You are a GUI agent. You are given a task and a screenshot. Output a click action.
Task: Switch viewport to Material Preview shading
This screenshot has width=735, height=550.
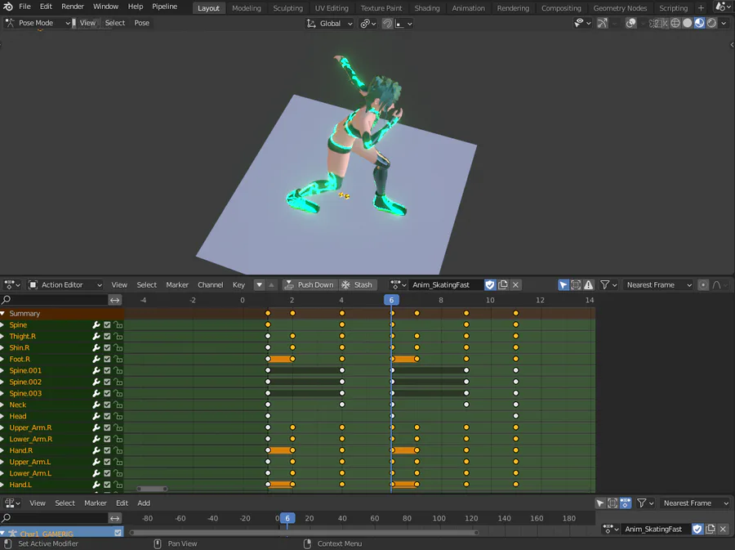pos(699,23)
